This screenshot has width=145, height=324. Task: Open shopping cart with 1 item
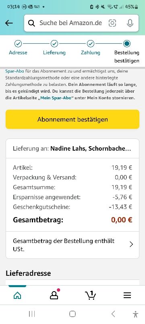[90, 295]
